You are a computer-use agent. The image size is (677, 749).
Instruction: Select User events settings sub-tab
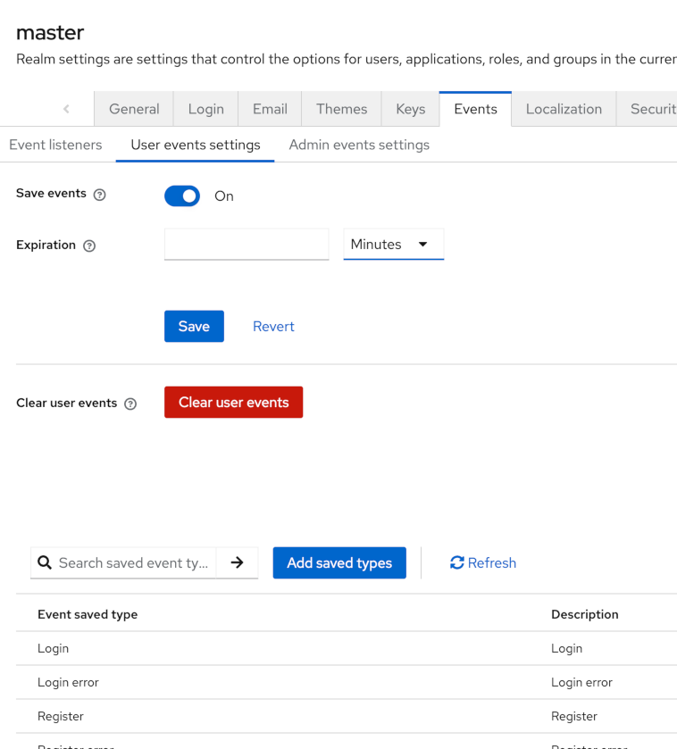[196, 145]
